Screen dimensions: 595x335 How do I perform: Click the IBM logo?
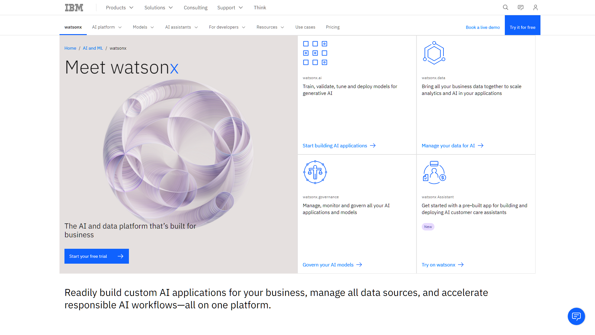coord(74,7)
